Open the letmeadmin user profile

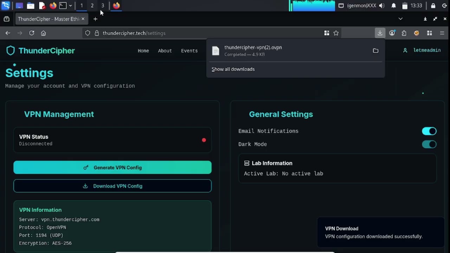pyautogui.click(x=422, y=50)
